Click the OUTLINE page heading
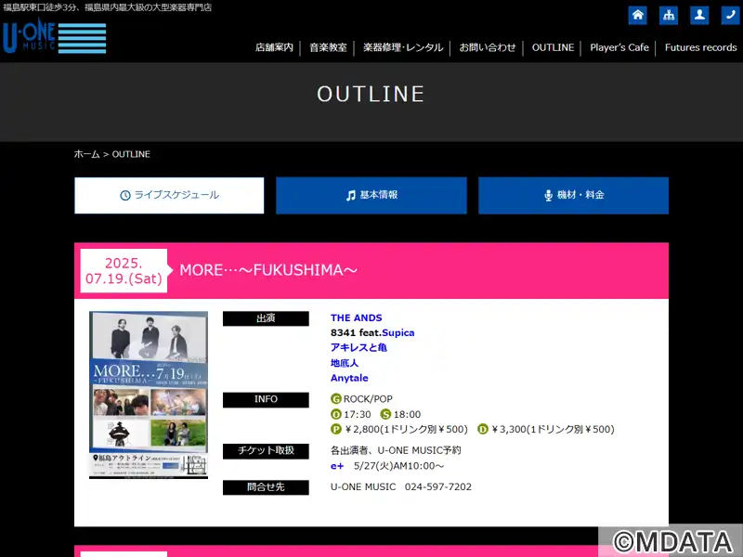Image resolution: width=743 pixels, height=557 pixels. (x=371, y=94)
